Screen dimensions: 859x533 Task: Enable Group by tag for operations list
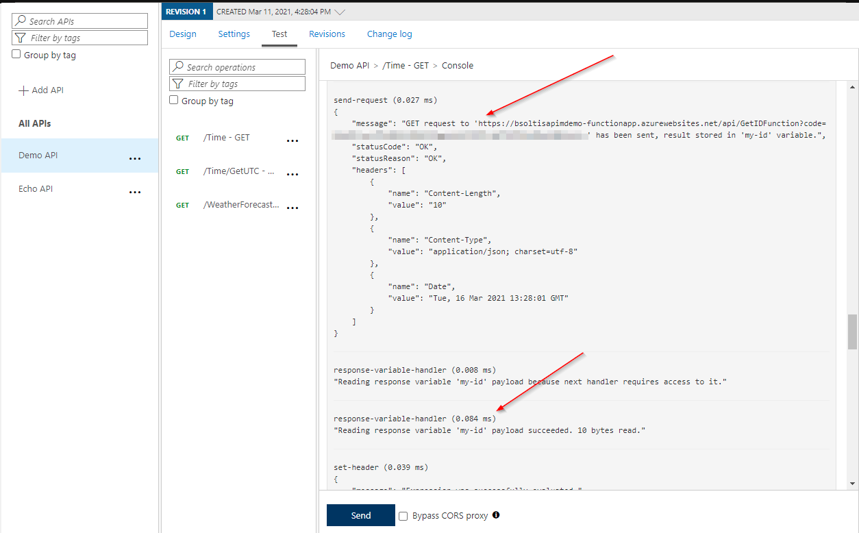point(174,101)
